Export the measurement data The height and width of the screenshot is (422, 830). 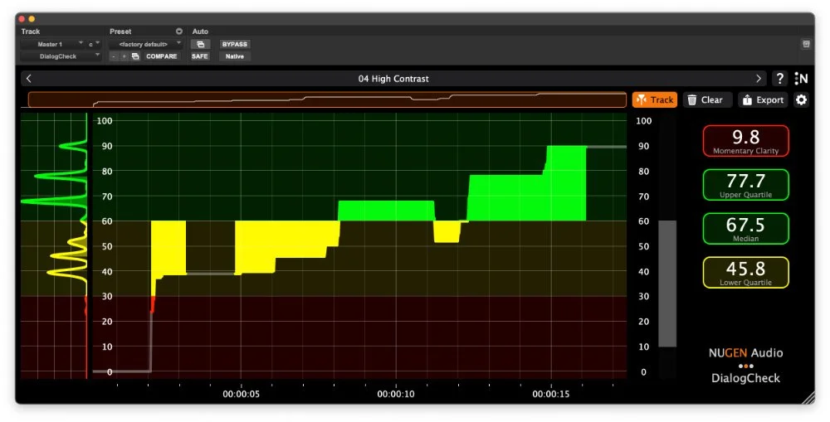[x=763, y=100]
